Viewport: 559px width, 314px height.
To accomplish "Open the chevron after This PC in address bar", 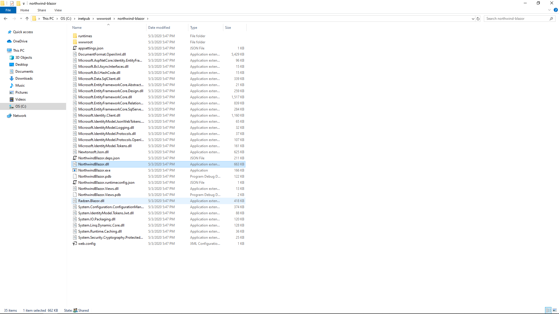I will [57, 19].
